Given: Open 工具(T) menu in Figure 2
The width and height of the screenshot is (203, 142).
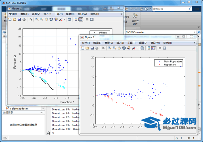Looking at the screenshot, I should point(131,43).
